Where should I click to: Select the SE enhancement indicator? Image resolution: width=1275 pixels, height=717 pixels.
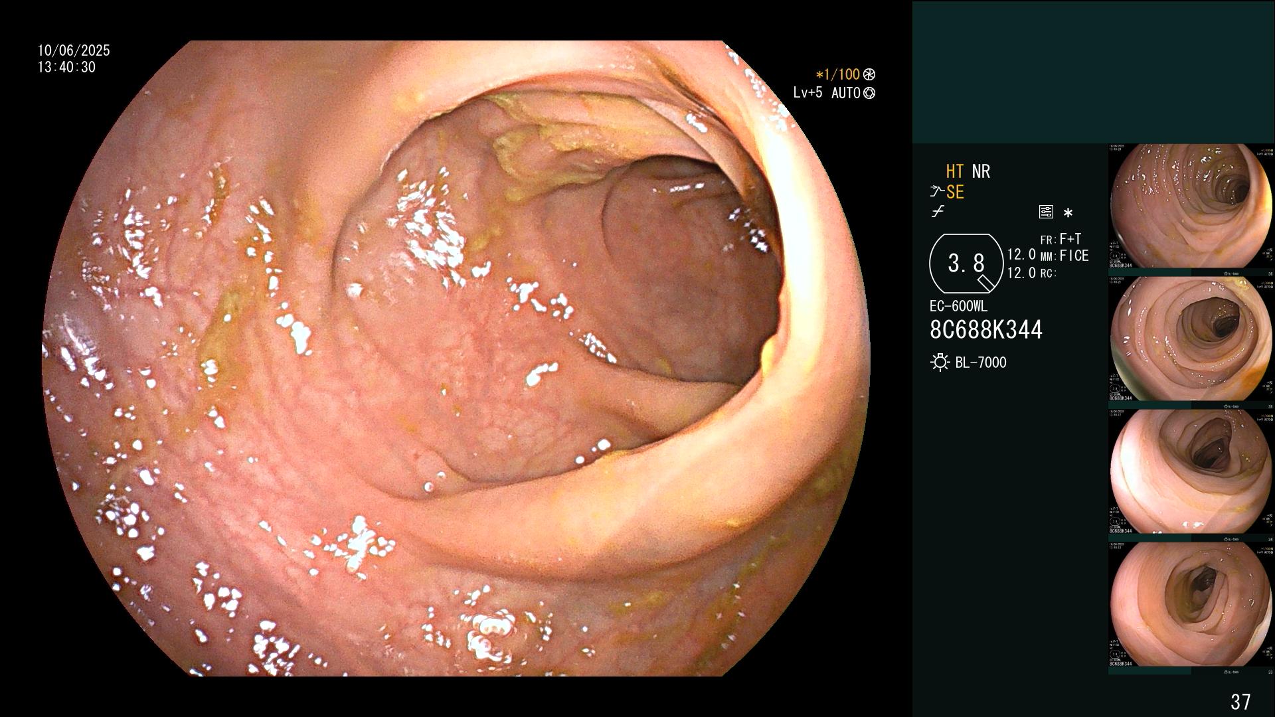pos(955,192)
